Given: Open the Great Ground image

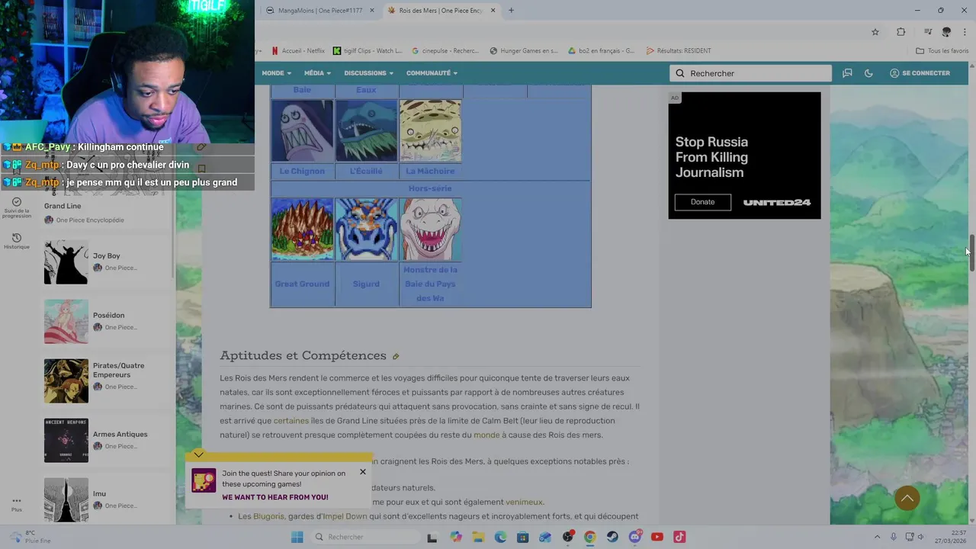Looking at the screenshot, I should pos(302,230).
